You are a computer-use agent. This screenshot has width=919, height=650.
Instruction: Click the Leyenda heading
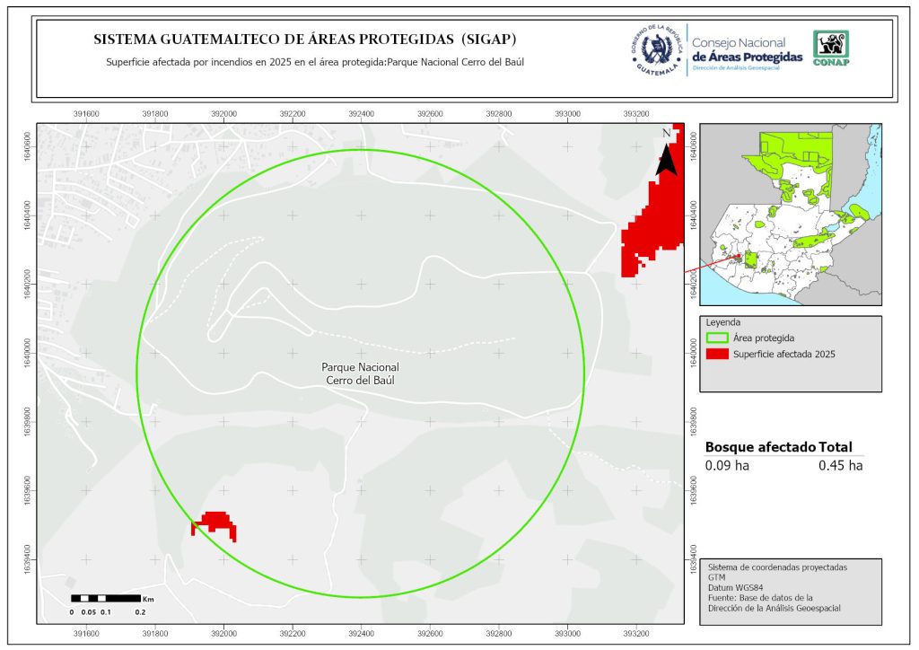(722, 321)
